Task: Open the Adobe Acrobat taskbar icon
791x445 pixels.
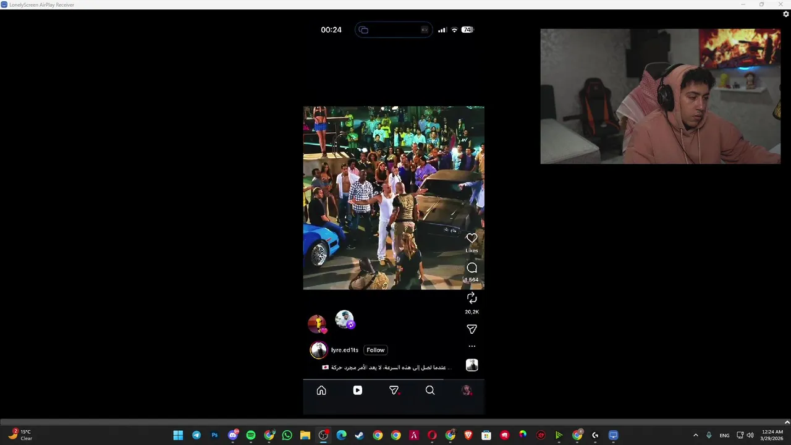Action: (414, 435)
